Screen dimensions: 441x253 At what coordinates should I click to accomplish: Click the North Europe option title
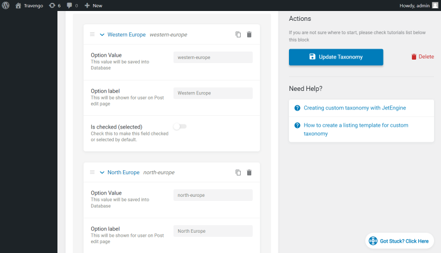point(124,173)
